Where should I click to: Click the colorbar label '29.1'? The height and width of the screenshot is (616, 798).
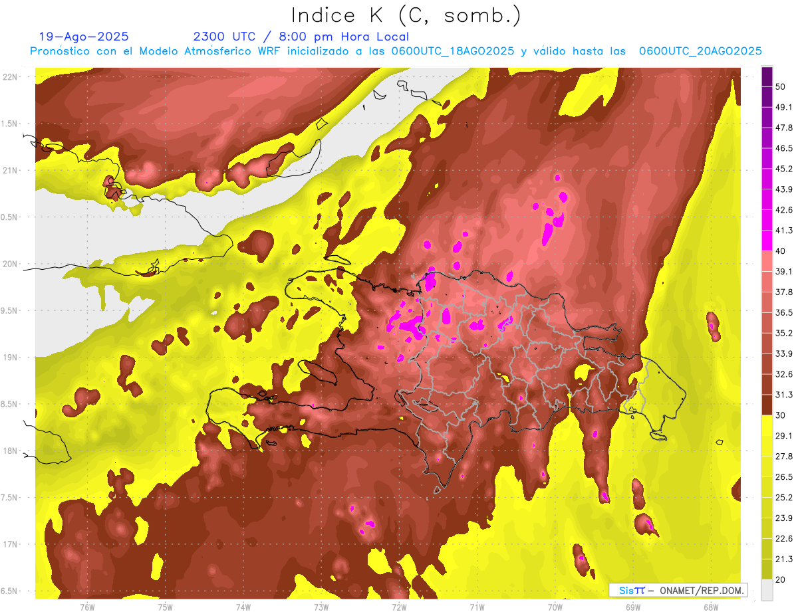(784, 436)
